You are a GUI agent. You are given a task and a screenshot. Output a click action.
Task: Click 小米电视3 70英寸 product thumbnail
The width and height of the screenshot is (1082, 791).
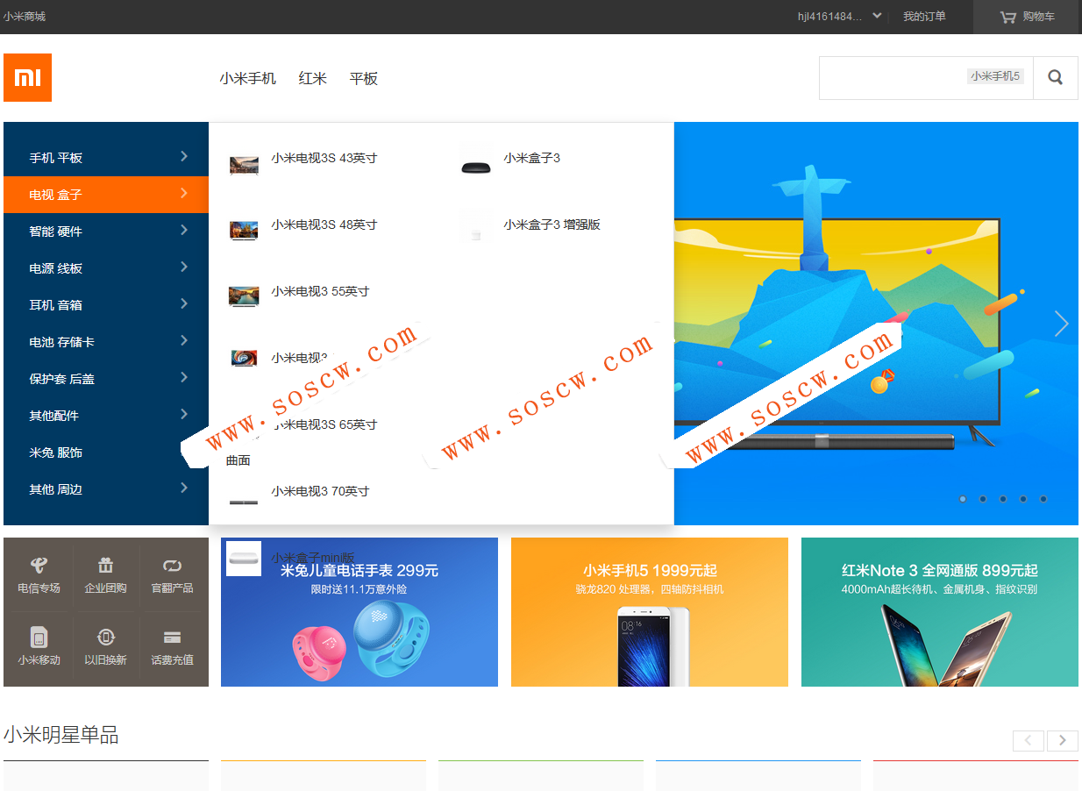point(244,502)
